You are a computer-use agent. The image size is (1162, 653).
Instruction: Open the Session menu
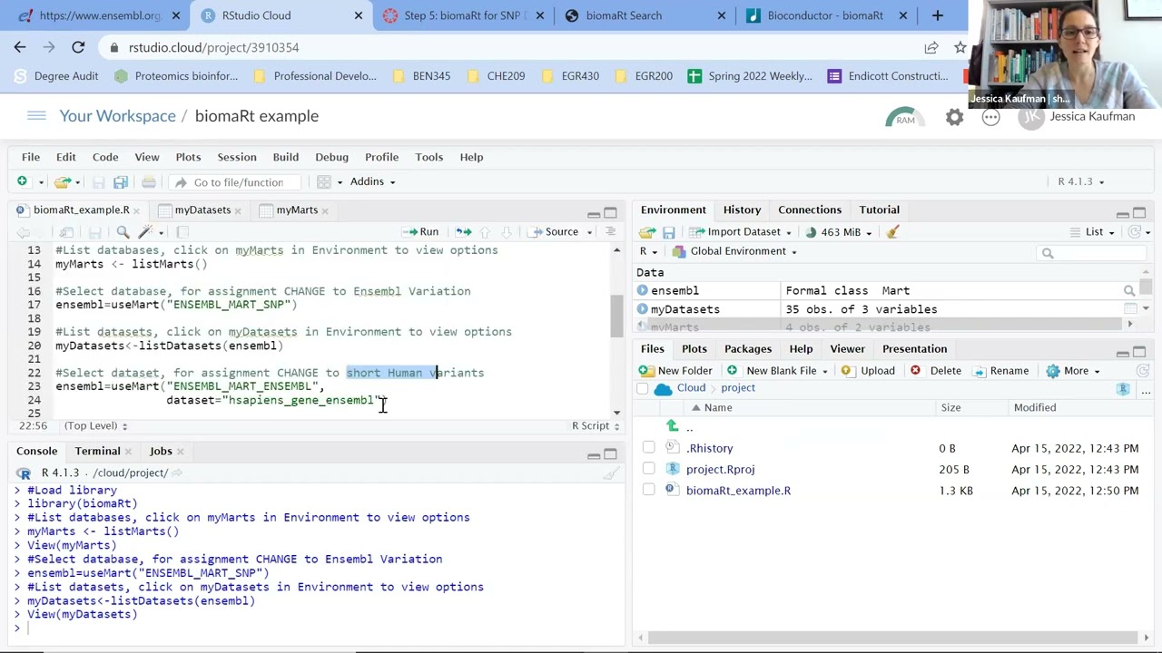click(237, 157)
